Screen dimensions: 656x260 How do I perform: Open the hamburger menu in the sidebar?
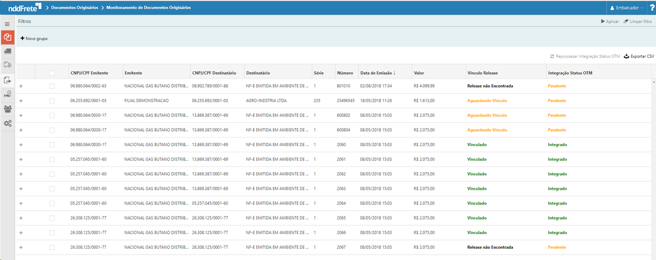tap(7, 24)
